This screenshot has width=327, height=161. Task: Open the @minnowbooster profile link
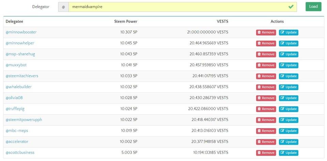21,32
